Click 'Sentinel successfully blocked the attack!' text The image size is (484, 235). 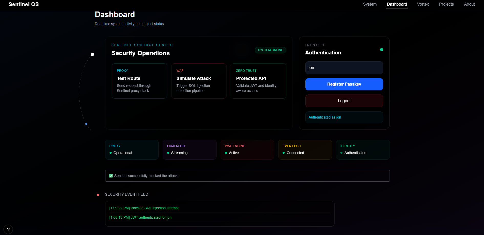[x=146, y=176]
